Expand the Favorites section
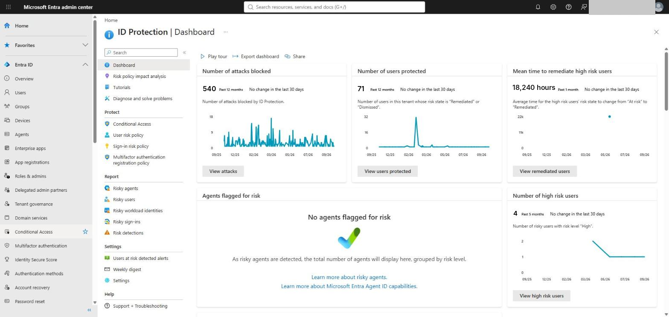 85,45
